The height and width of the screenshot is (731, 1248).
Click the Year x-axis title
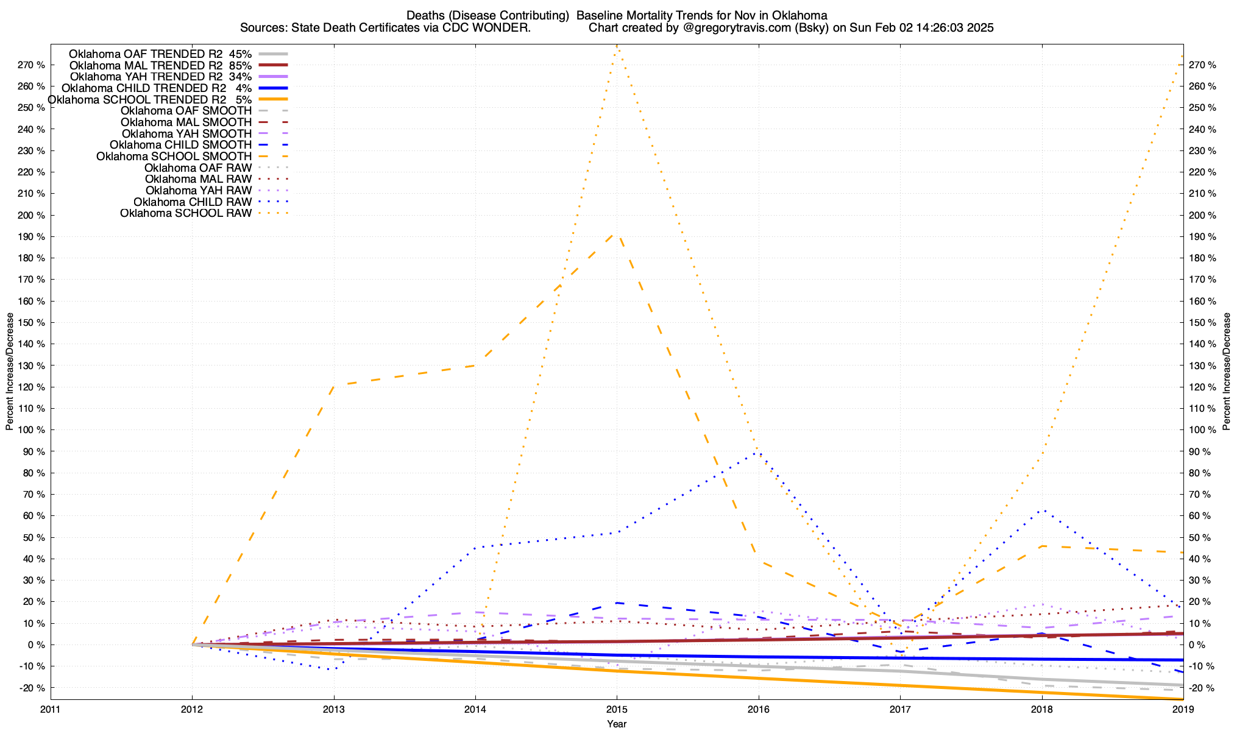tap(617, 724)
